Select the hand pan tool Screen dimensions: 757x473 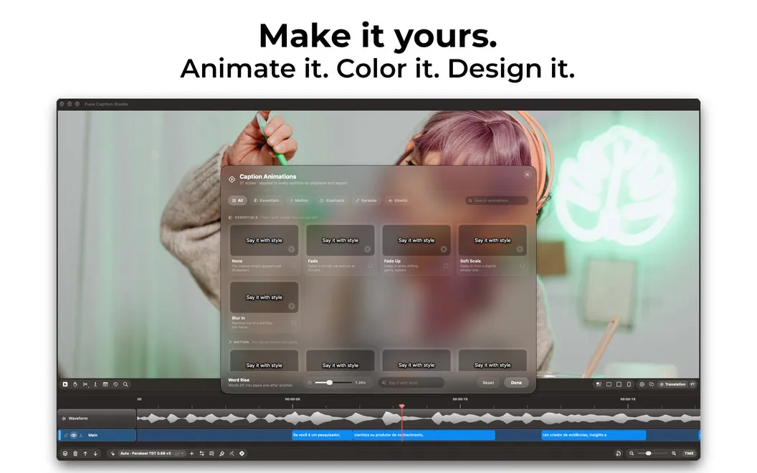pyautogui.click(x=75, y=384)
